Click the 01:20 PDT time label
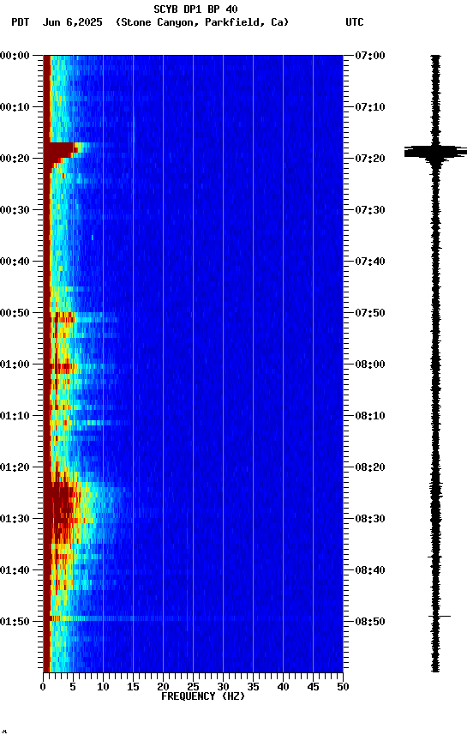473x741 pixels. click(x=15, y=467)
